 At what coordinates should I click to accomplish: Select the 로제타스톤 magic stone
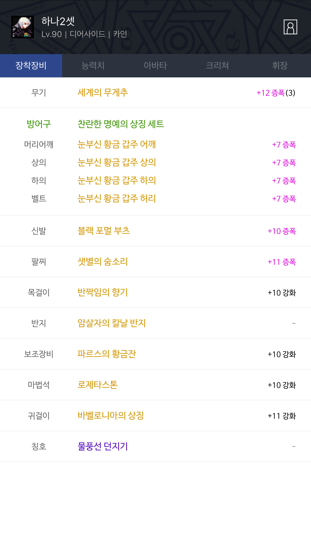98,385
